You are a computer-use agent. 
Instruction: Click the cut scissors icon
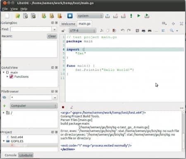click(102, 31)
